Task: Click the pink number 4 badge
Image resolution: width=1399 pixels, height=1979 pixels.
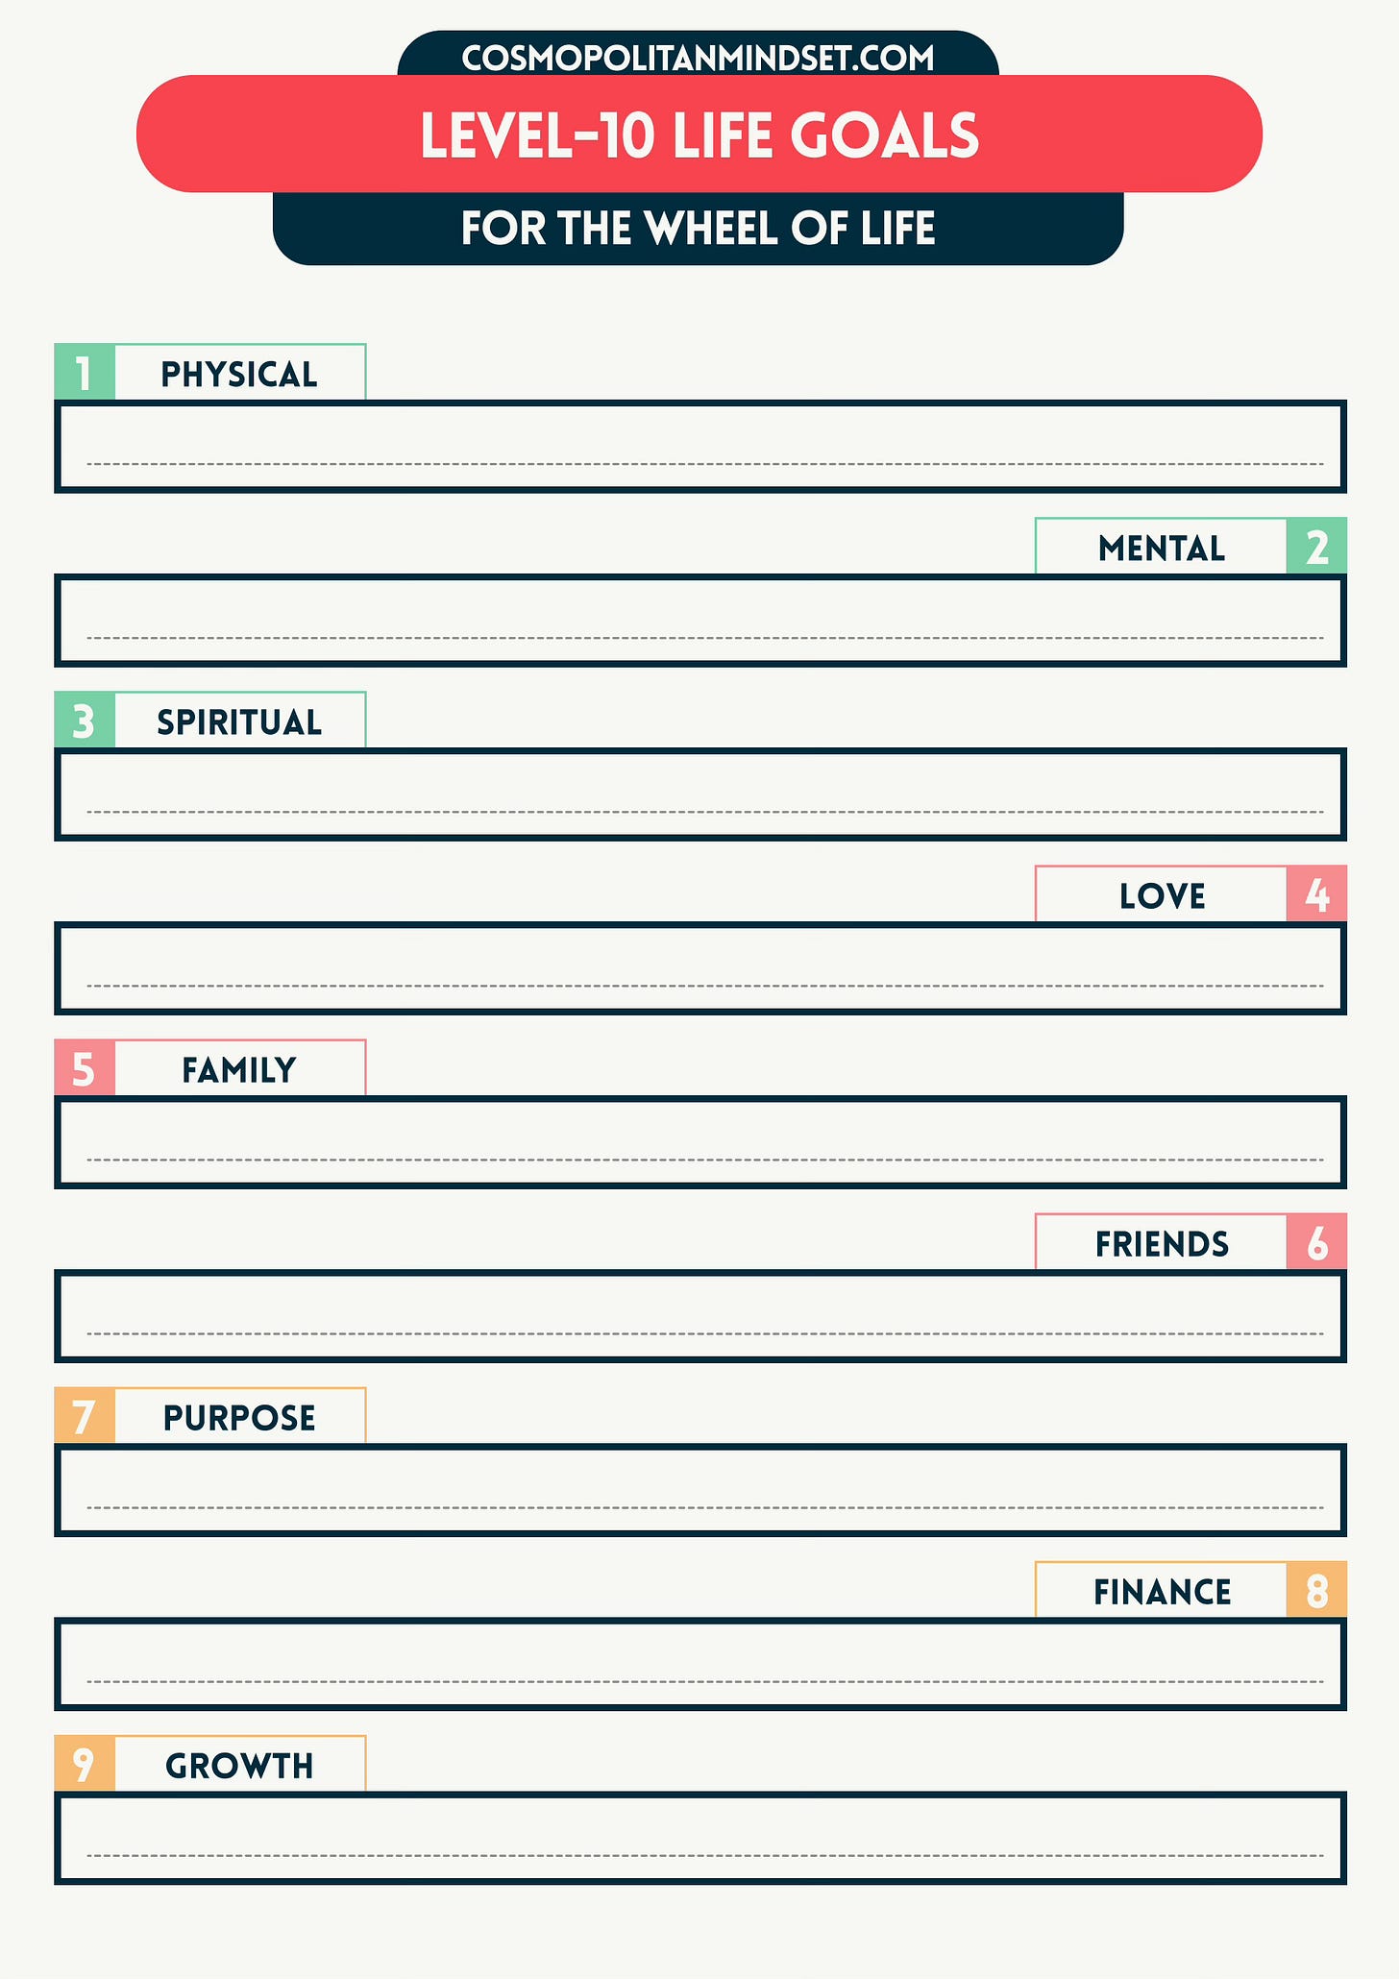Action: pos(1316,893)
